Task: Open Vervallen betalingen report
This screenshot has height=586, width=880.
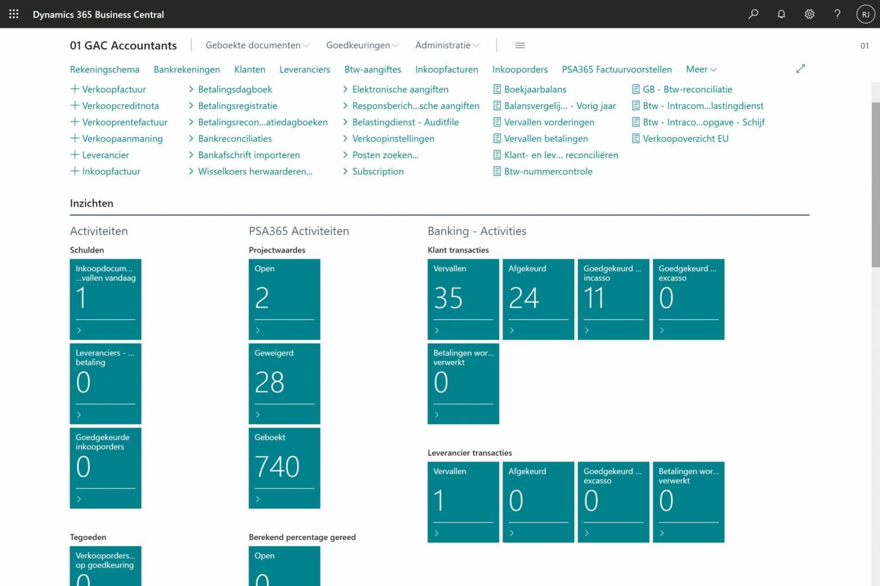Action: pyautogui.click(x=546, y=138)
